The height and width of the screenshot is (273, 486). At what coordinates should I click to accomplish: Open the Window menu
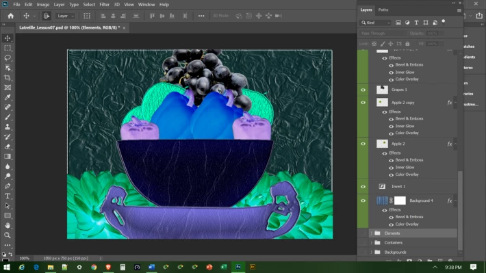146,5
